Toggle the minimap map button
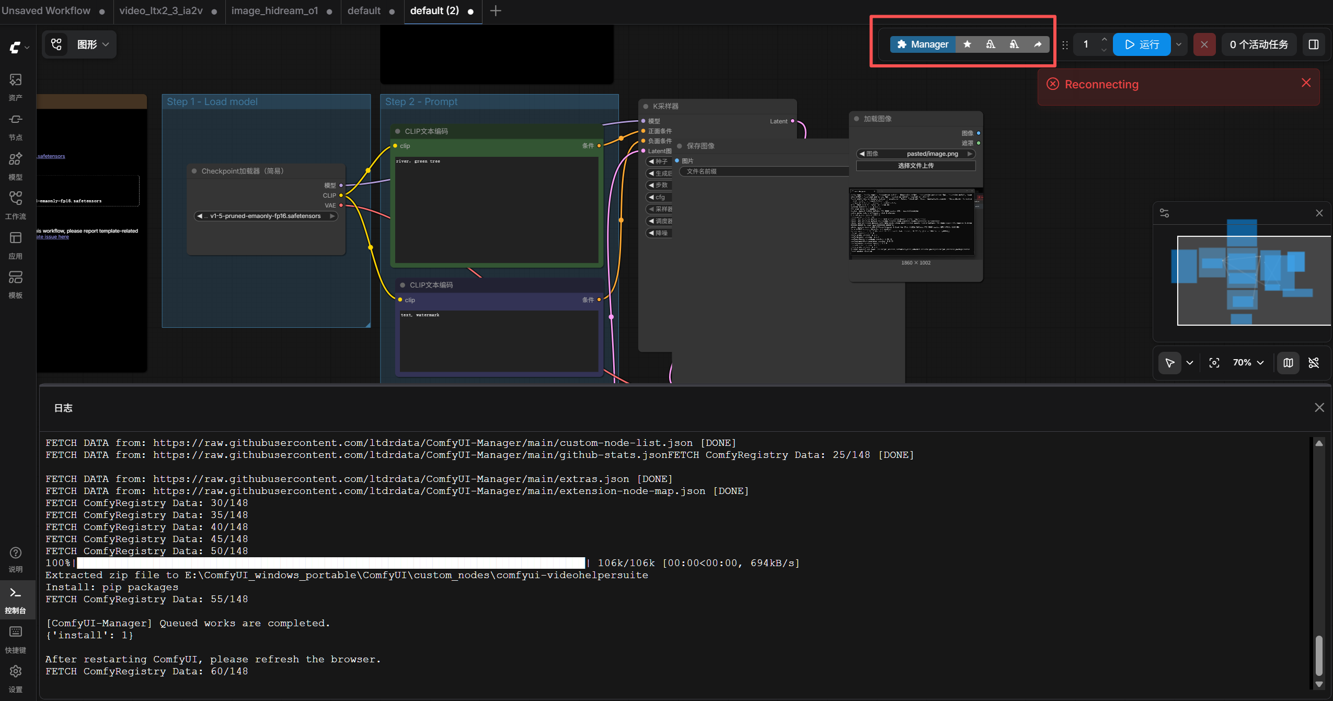 (x=1289, y=363)
